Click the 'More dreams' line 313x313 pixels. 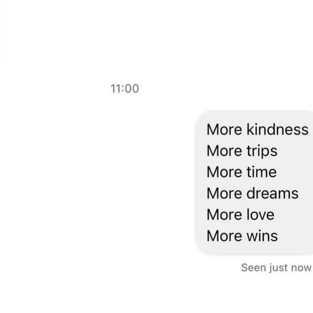pyautogui.click(x=253, y=193)
